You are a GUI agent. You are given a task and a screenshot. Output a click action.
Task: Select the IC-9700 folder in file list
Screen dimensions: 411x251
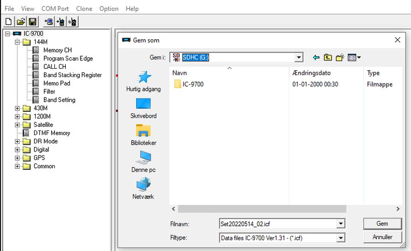click(x=189, y=84)
